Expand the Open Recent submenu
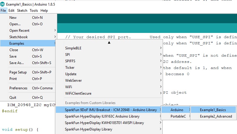Screen dimensions: 237x134 click(x=28, y=31)
